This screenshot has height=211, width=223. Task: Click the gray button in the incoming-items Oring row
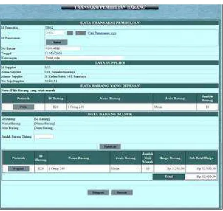click(x=19, y=169)
